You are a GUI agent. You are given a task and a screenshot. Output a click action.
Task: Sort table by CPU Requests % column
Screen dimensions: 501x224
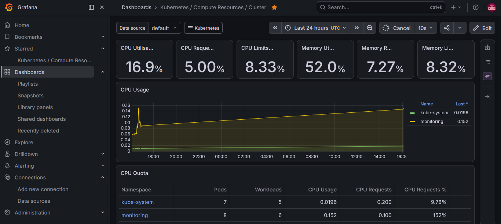pos(425,190)
